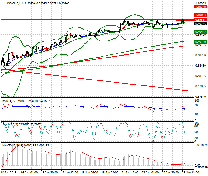208x176 pixels.
Task: Click the 0.97540 price scale value
Action: (201, 97)
